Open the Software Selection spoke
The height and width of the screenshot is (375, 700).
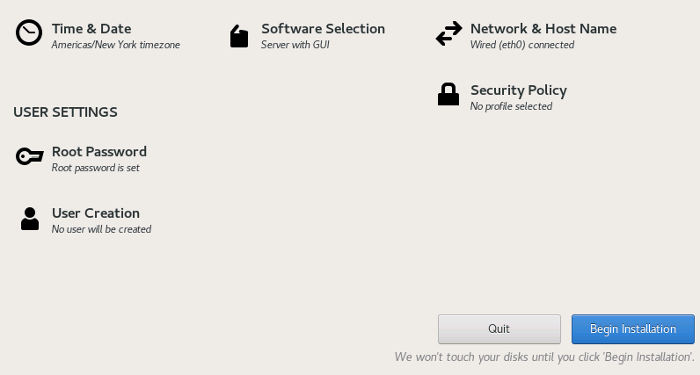click(323, 29)
